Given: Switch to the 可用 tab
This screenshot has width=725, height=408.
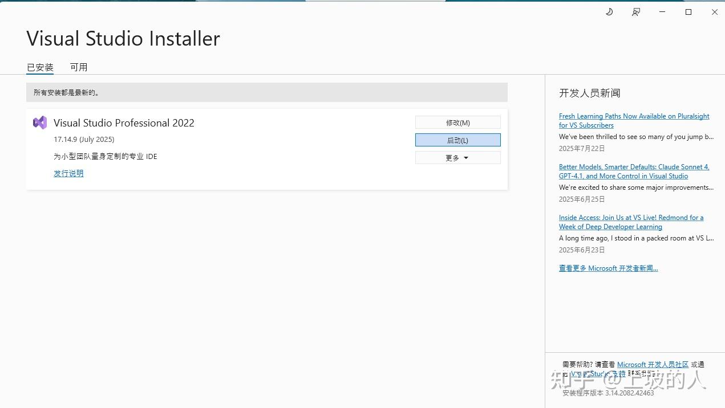Looking at the screenshot, I should [79, 67].
